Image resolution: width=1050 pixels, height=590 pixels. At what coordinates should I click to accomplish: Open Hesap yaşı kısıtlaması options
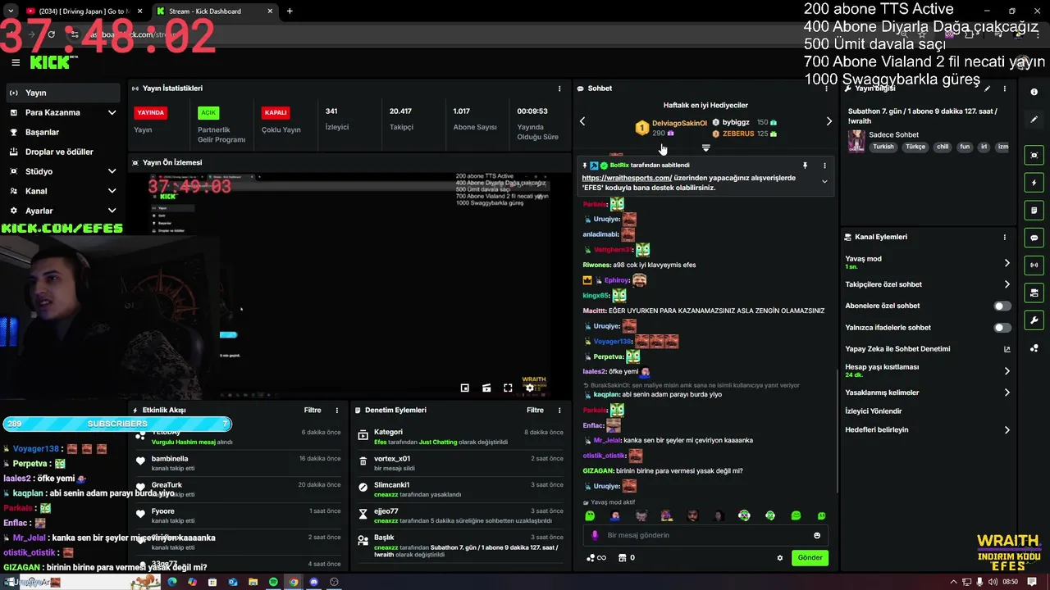click(x=1007, y=370)
